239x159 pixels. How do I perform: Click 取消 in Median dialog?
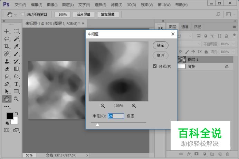coord(161,55)
